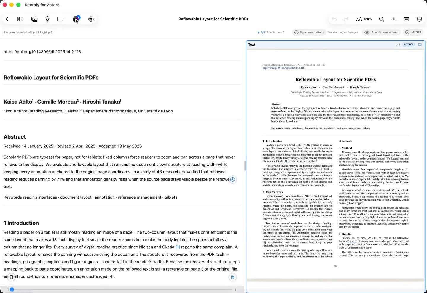Click the 'Received 14 January 2025' dates line in the left pane
427x293 pixels.
[73, 146]
